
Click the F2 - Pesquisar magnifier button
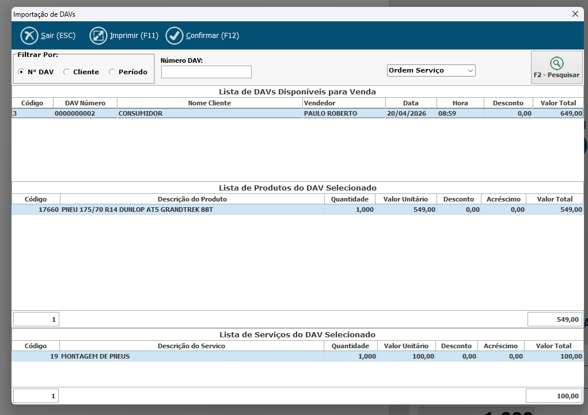coord(556,67)
